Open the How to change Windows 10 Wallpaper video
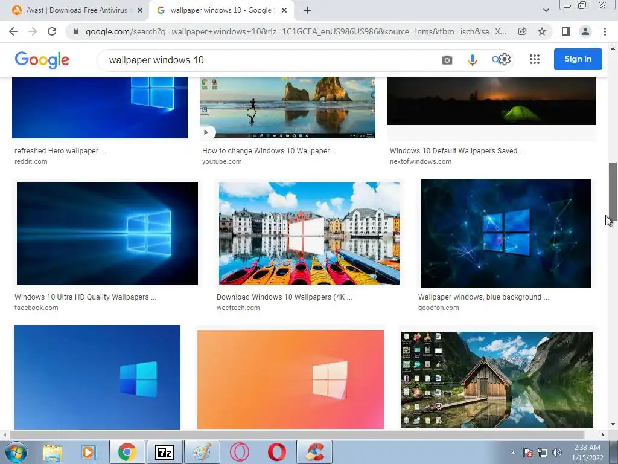Image resolution: width=618 pixels, height=464 pixels. tap(287, 108)
